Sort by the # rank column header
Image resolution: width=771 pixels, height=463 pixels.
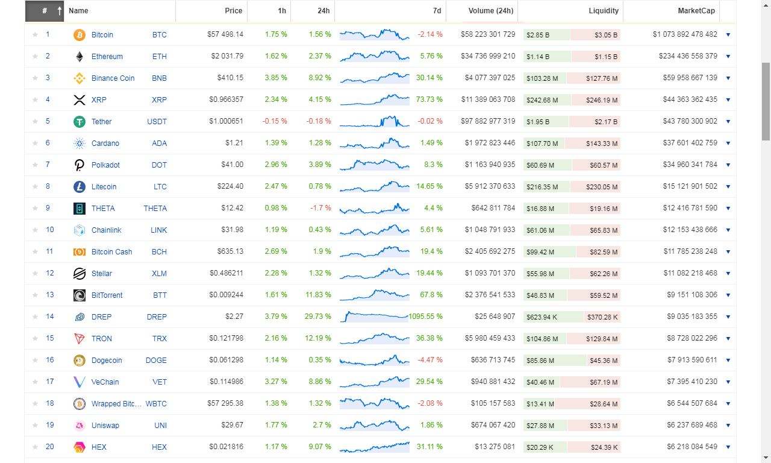click(x=45, y=11)
